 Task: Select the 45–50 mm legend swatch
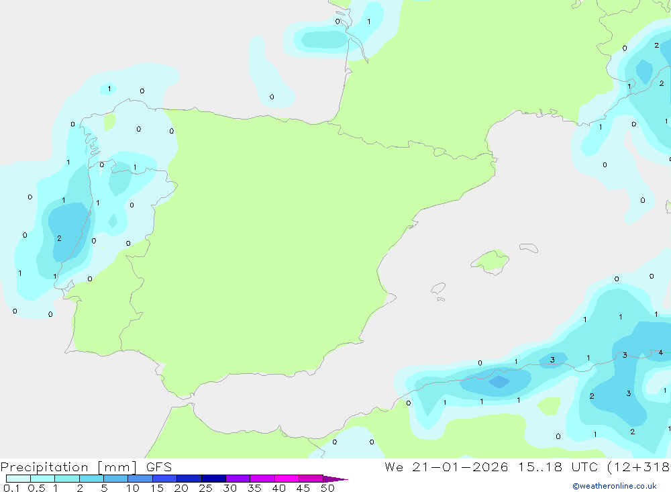(311, 479)
